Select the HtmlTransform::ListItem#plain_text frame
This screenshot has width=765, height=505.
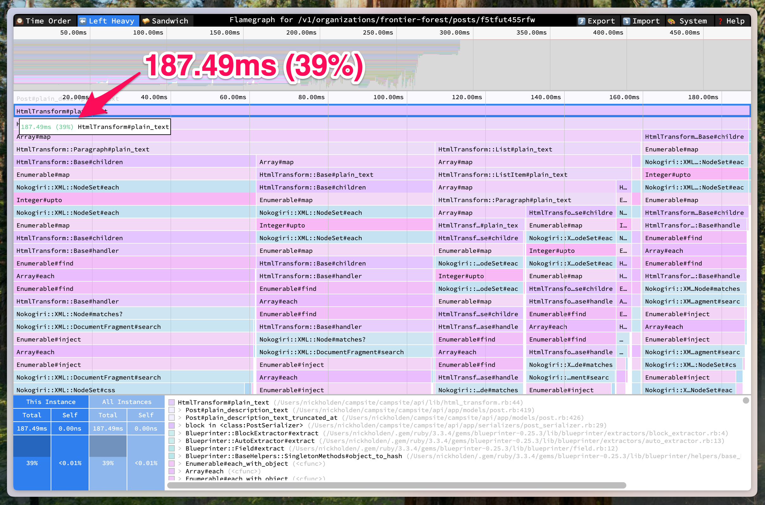(503, 175)
